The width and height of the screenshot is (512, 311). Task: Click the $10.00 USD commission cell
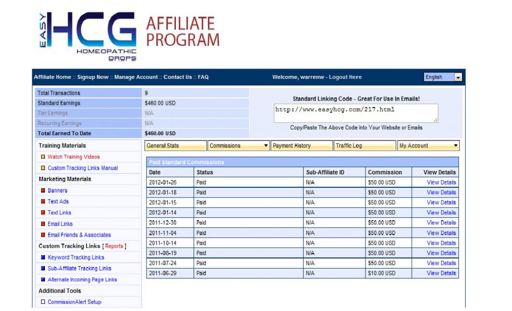pos(389,273)
